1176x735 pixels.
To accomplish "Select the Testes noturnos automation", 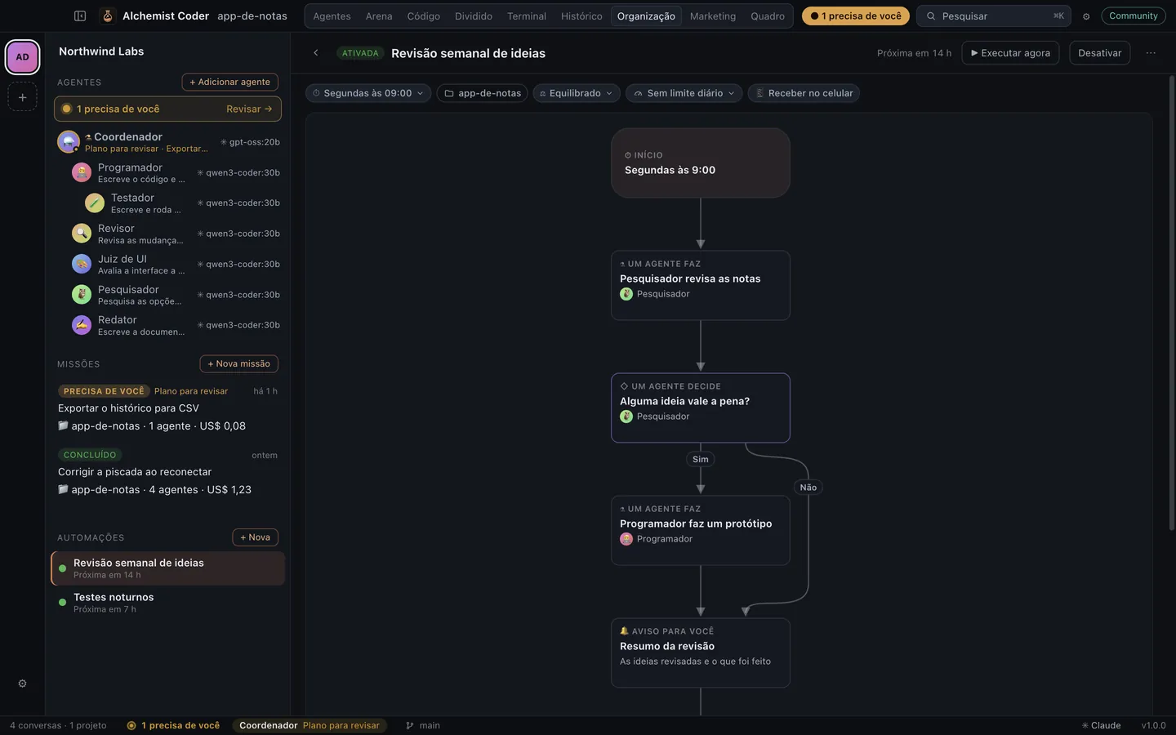I will tap(167, 603).
